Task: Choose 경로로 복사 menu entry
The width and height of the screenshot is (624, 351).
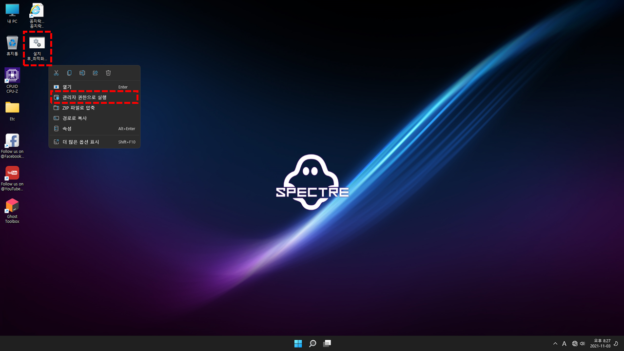Action: point(95,118)
